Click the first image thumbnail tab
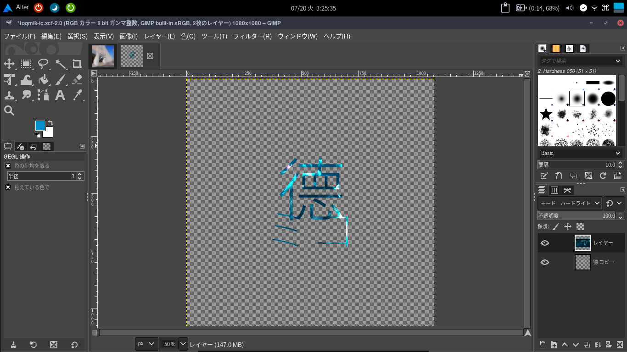This screenshot has width=627, height=352. pyautogui.click(x=103, y=56)
